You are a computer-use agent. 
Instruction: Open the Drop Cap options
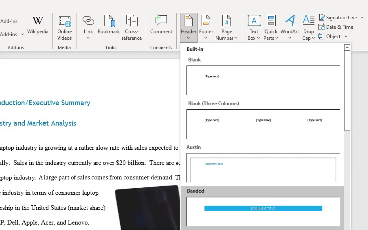(308, 27)
